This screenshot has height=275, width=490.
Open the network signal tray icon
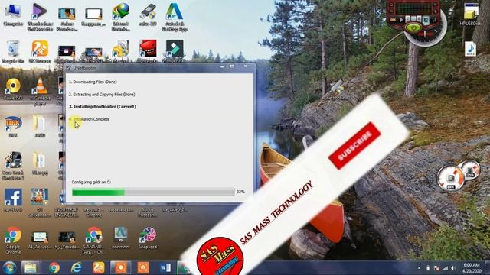[446, 268]
